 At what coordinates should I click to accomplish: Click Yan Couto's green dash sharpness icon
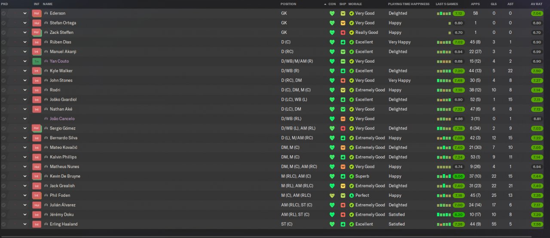click(x=343, y=61)
